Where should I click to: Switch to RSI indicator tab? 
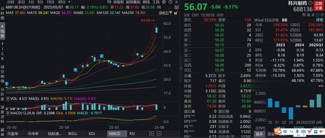[137, 134]
